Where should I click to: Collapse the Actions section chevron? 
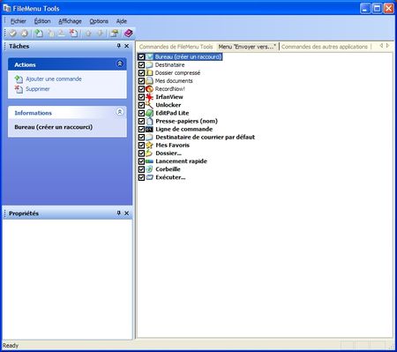pos(120,64)
